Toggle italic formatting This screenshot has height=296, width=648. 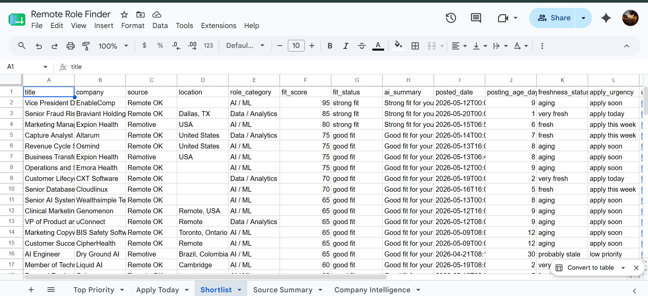pos(346,46)
